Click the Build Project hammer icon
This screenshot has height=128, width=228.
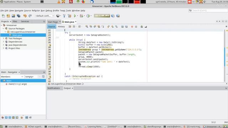click(64, 16)
